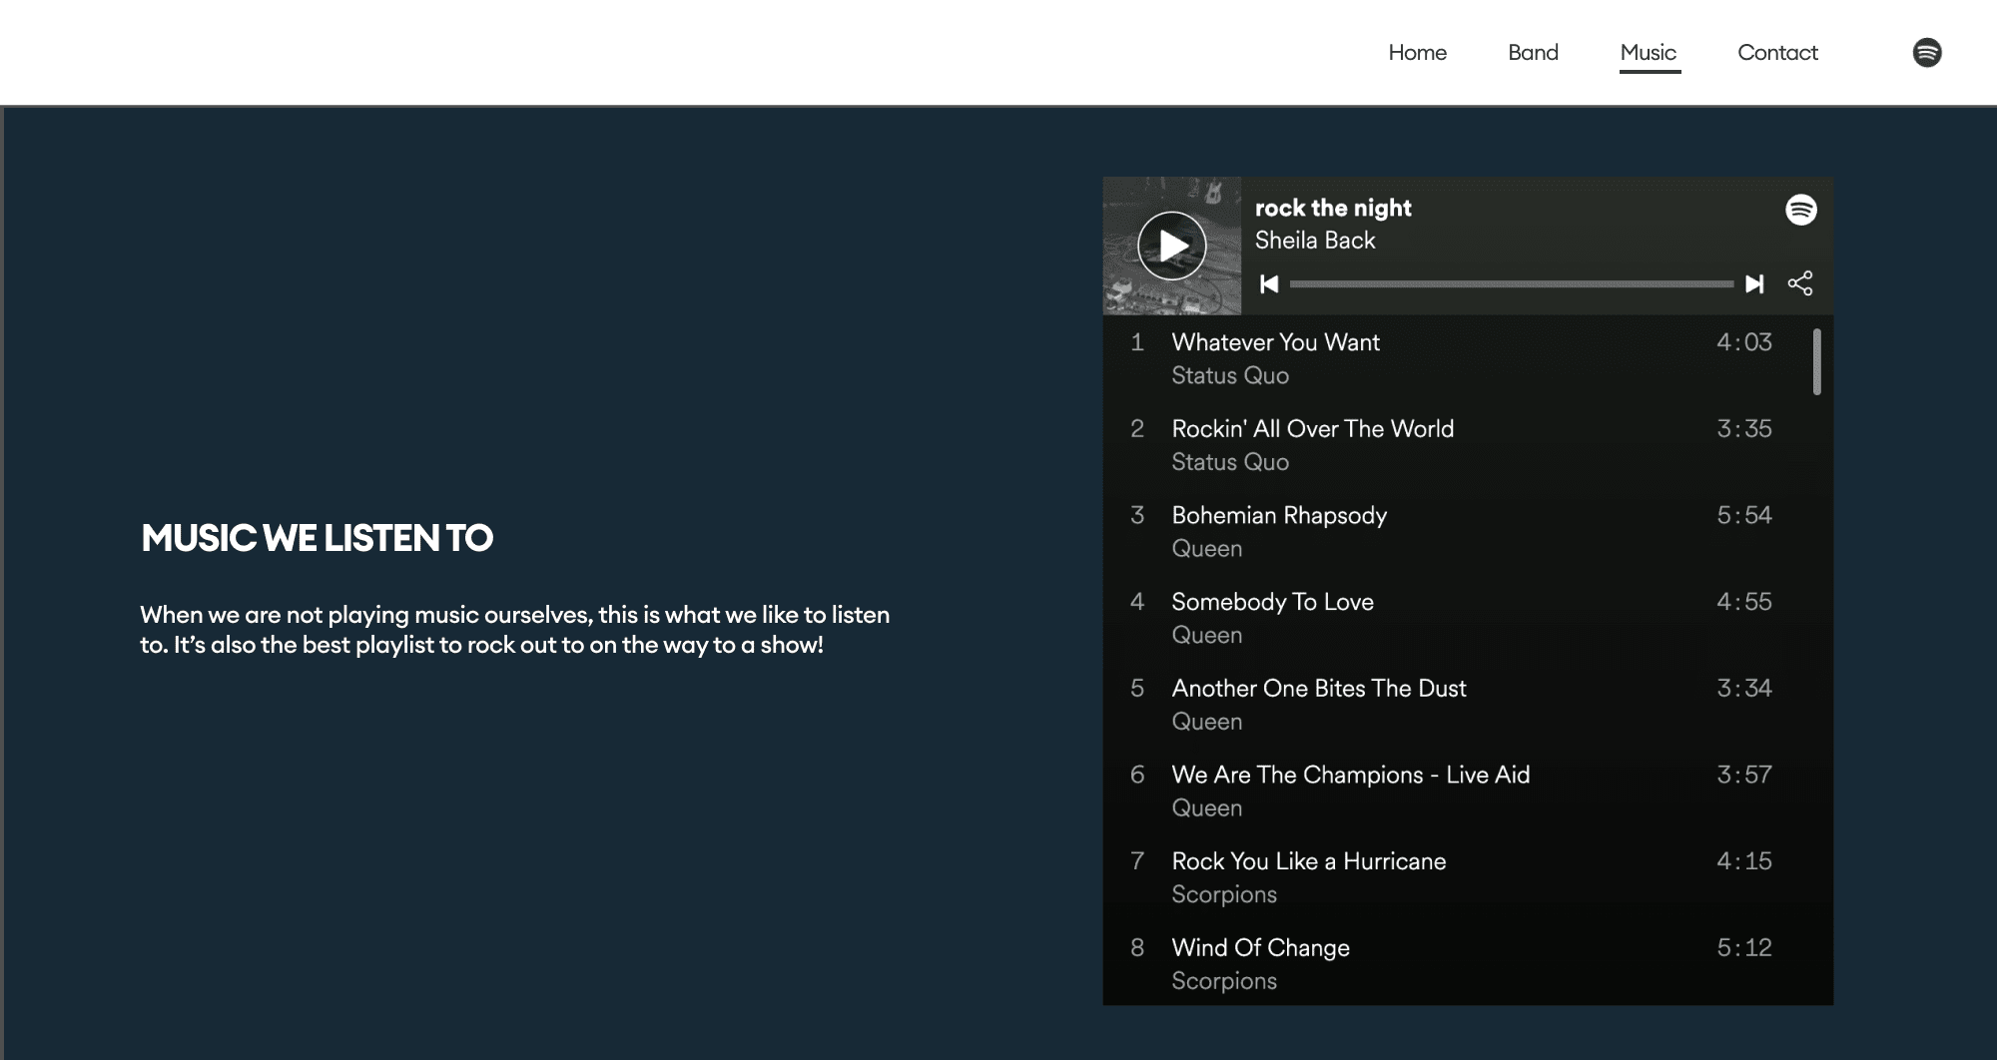1997x1060 pixels.
Task: Click 'Rock You Like a Hurricane' in the tracklist
Action: [1309, 860]
